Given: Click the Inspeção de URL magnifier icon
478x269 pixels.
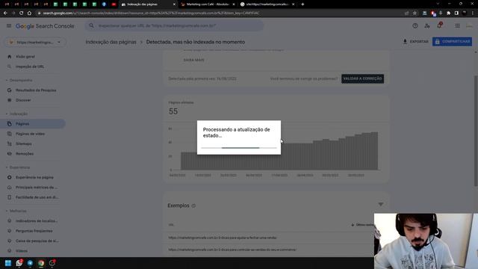Looking at the screenshot, I should coord(10,67).
